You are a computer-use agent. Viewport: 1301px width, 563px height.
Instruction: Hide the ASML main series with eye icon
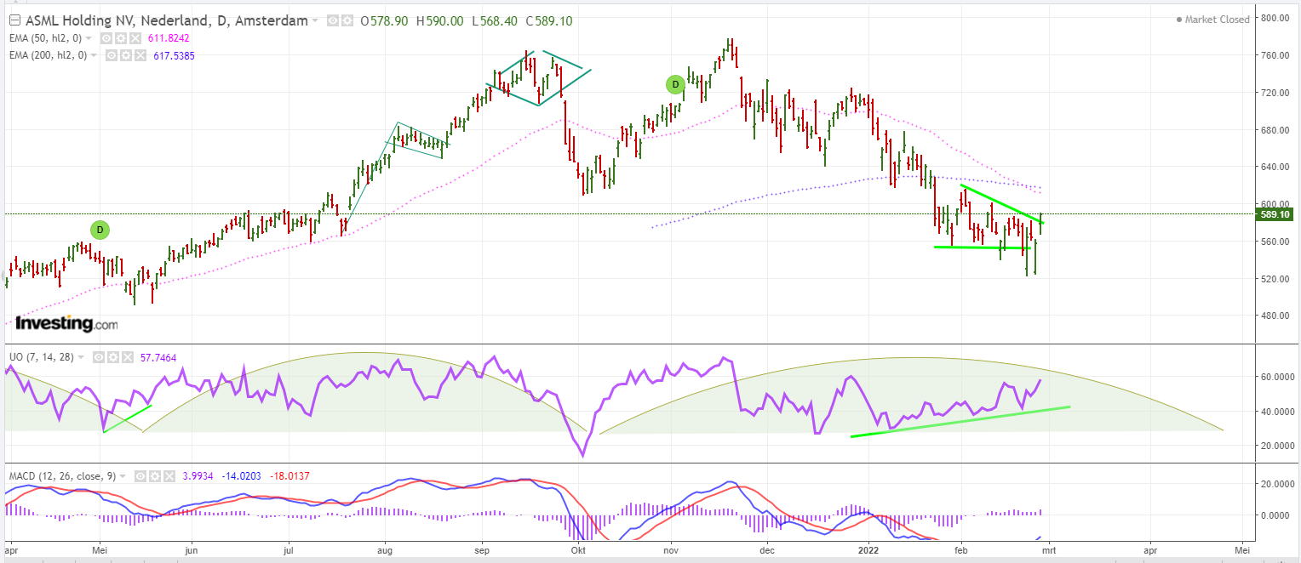pyautogui.click(x=332, y=20)
